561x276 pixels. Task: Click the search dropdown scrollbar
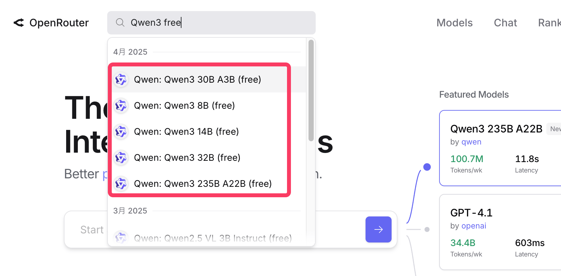click(x=311, y=90)
